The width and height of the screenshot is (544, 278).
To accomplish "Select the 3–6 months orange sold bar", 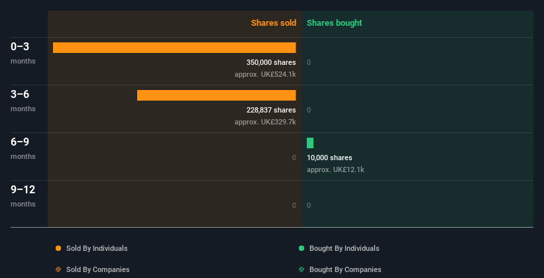I will point(217,95).
